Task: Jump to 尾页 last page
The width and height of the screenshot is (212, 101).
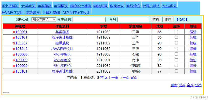Action: tap(134, 78)
